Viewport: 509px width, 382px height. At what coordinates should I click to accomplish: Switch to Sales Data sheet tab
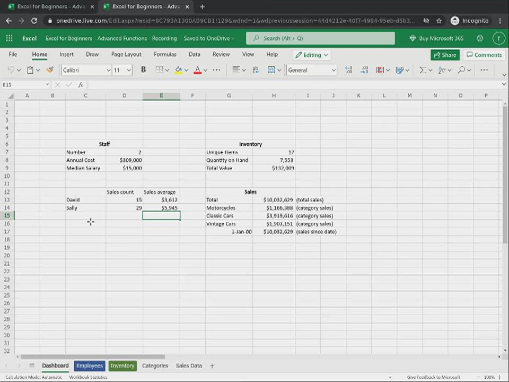189,366
